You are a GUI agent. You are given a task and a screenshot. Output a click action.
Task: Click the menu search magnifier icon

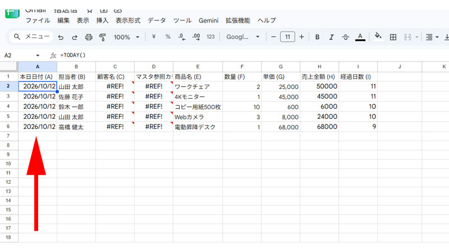point(17,37)
